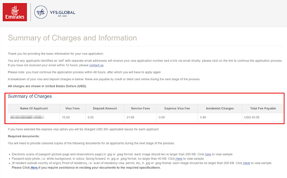Click the Service Fees column header
The image size is (287, 178).
click(x=140, y=108)
